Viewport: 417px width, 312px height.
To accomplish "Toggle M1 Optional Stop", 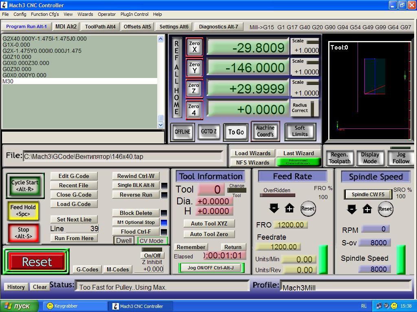I will (x=136, y=222).
